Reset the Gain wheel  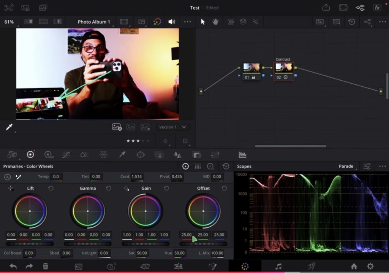click(x=166, y=188)
